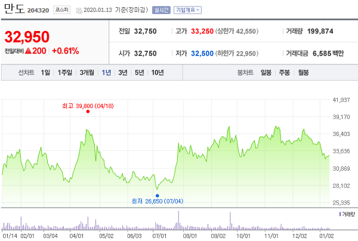Click the 시가 value 32,750
Image resolution: width=358 pixels, height=241 pixels.
pos(145,54)
